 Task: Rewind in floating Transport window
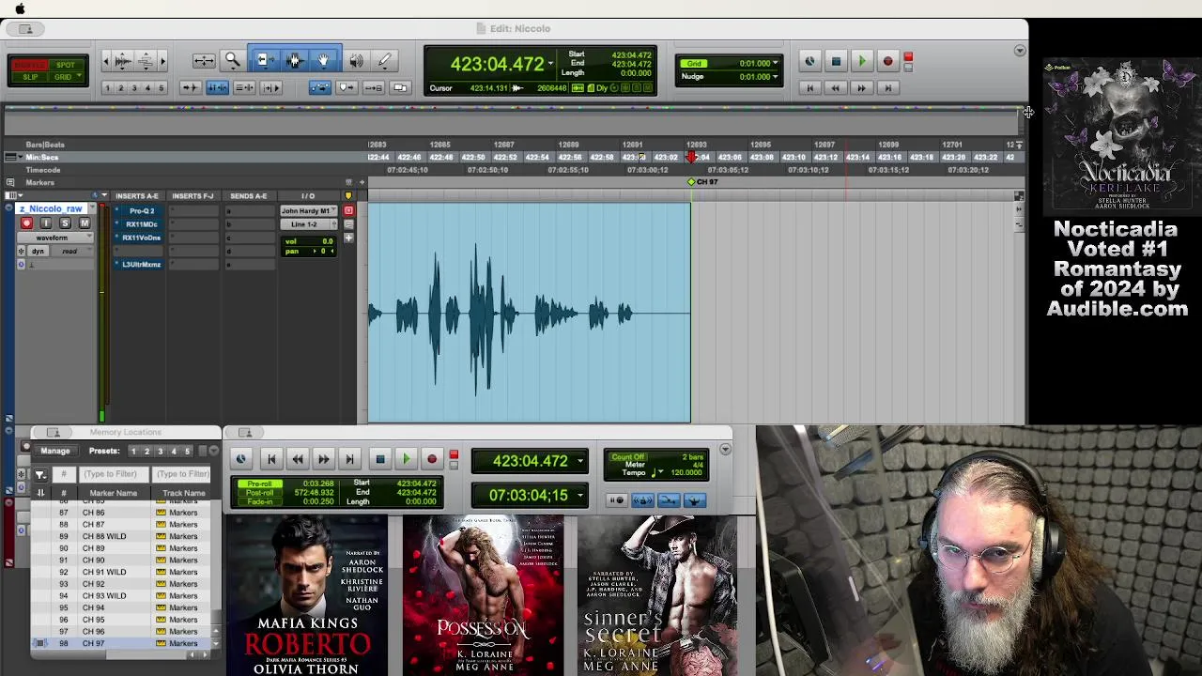tap(297, 459)
